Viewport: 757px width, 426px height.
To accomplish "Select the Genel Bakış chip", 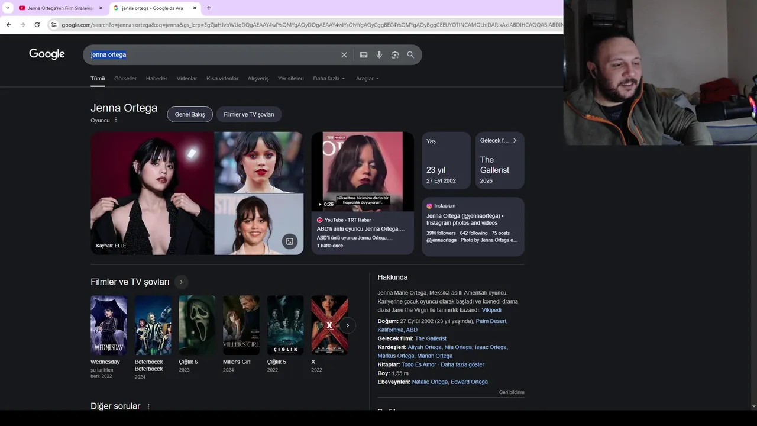I will click(190, 114).
